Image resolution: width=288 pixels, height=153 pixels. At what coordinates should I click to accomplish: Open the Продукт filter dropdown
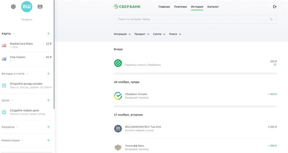point(142,34)
